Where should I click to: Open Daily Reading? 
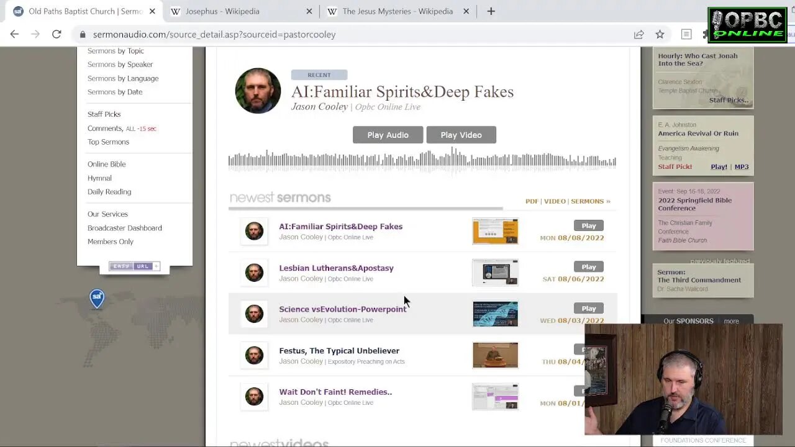click(109, 192)
